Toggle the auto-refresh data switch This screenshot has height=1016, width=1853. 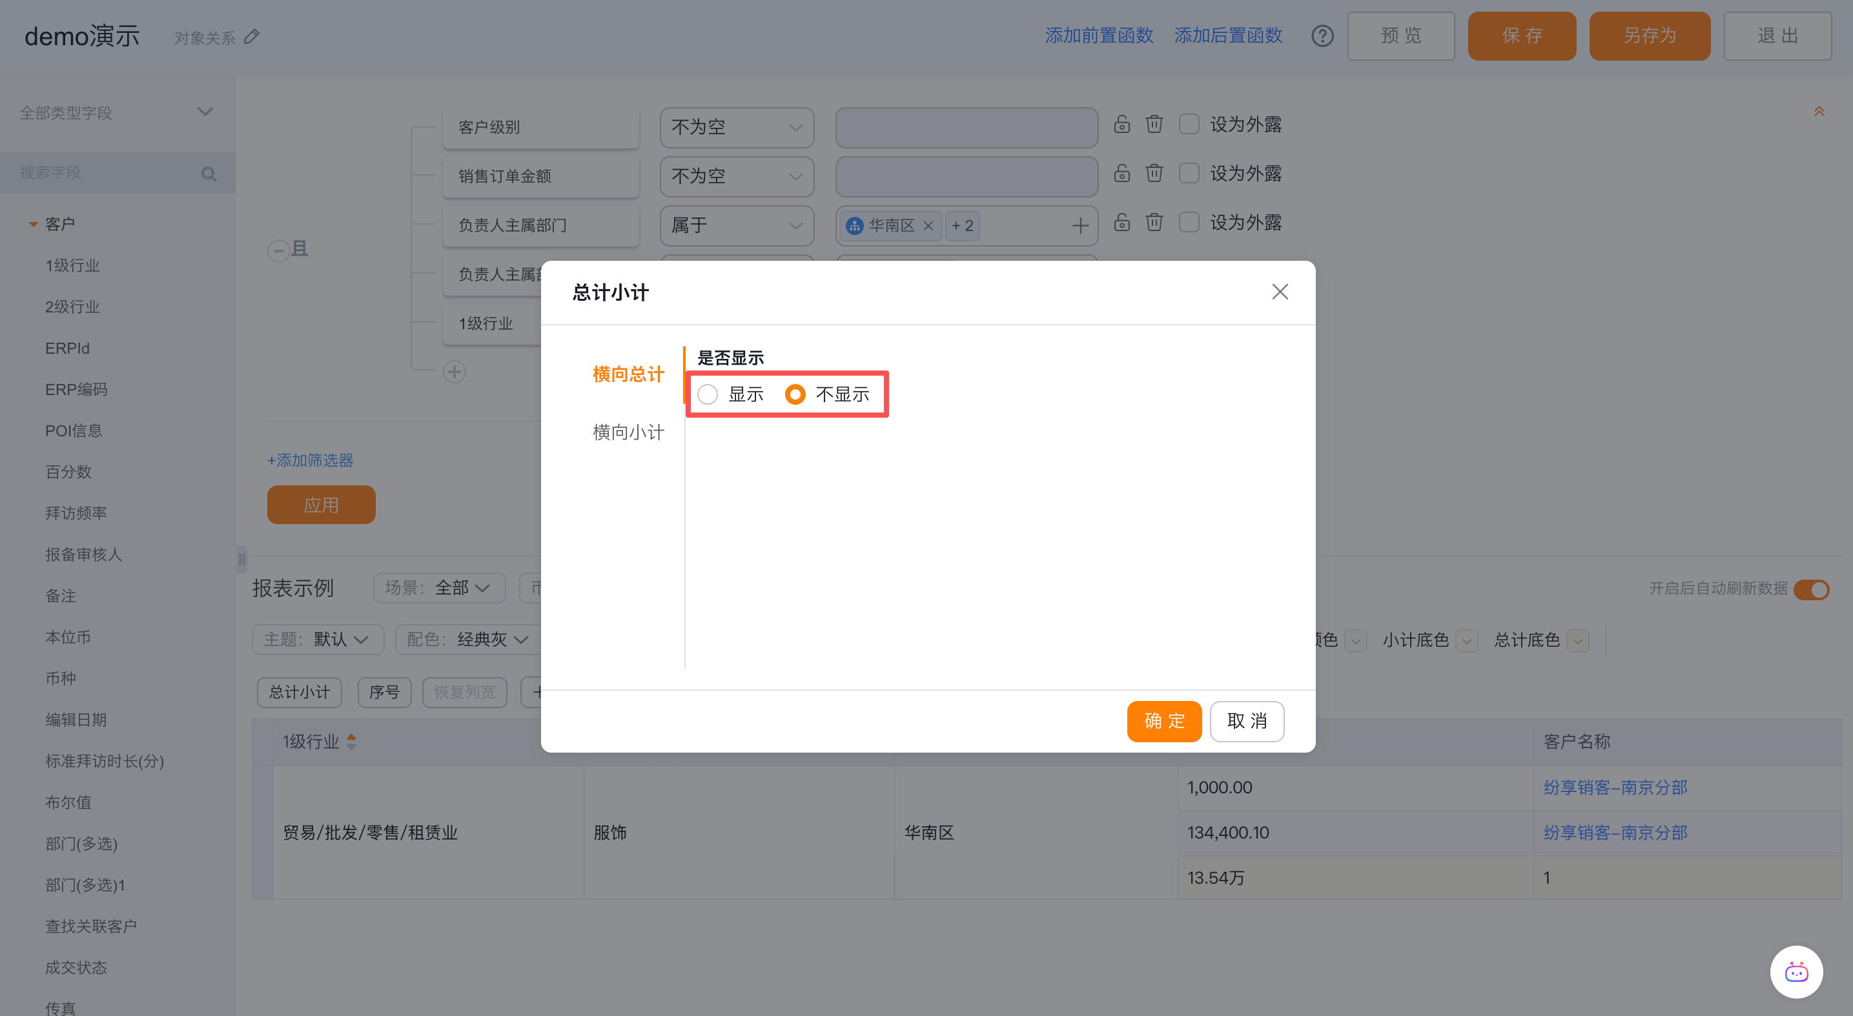pos(1810,589)
